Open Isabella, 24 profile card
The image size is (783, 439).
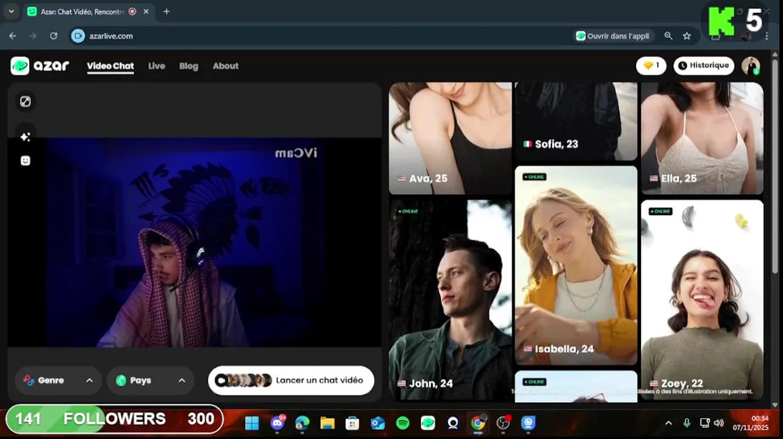(576, 265)
